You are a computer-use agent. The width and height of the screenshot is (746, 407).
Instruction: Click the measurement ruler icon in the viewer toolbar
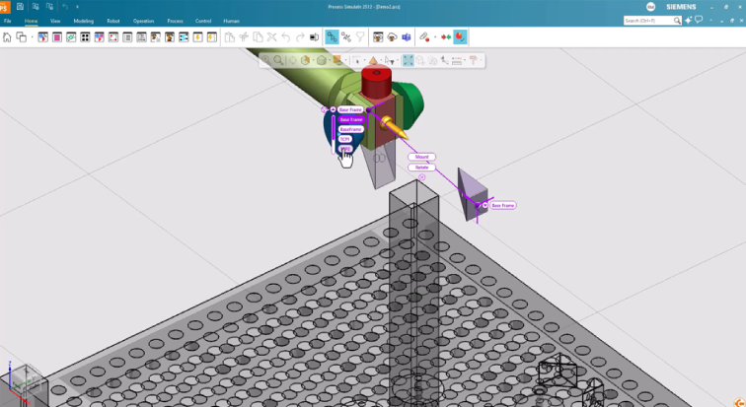457,60
